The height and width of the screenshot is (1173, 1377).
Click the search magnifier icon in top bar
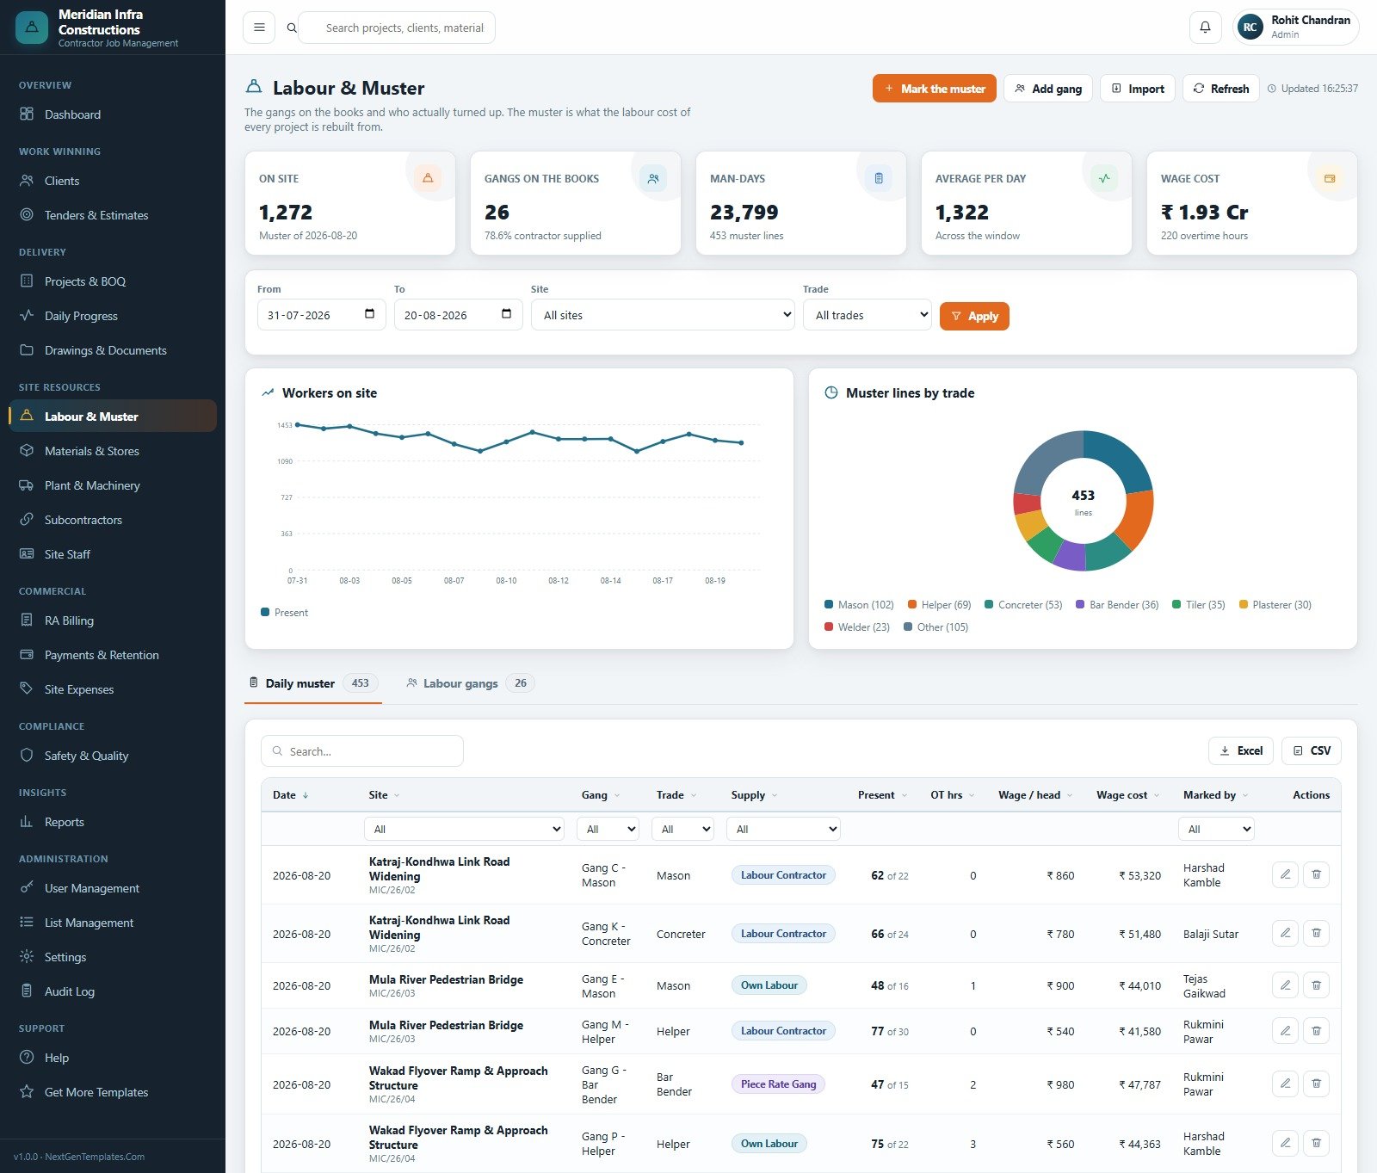tap(292, 28)
